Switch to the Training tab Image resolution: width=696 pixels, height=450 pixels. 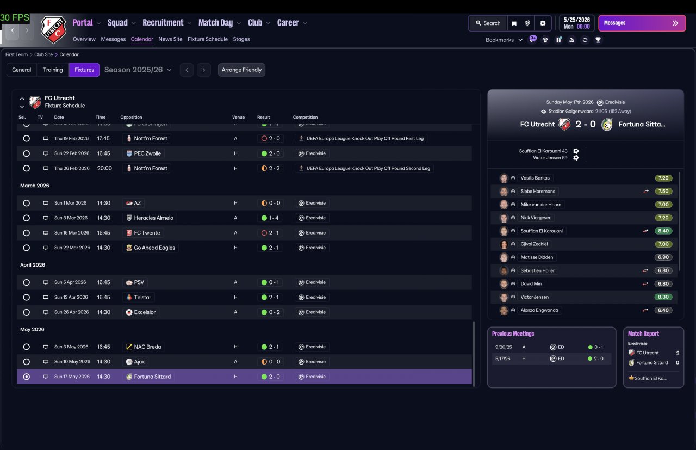53,70
